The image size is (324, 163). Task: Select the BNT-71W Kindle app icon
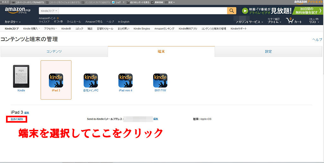point(160,80)
